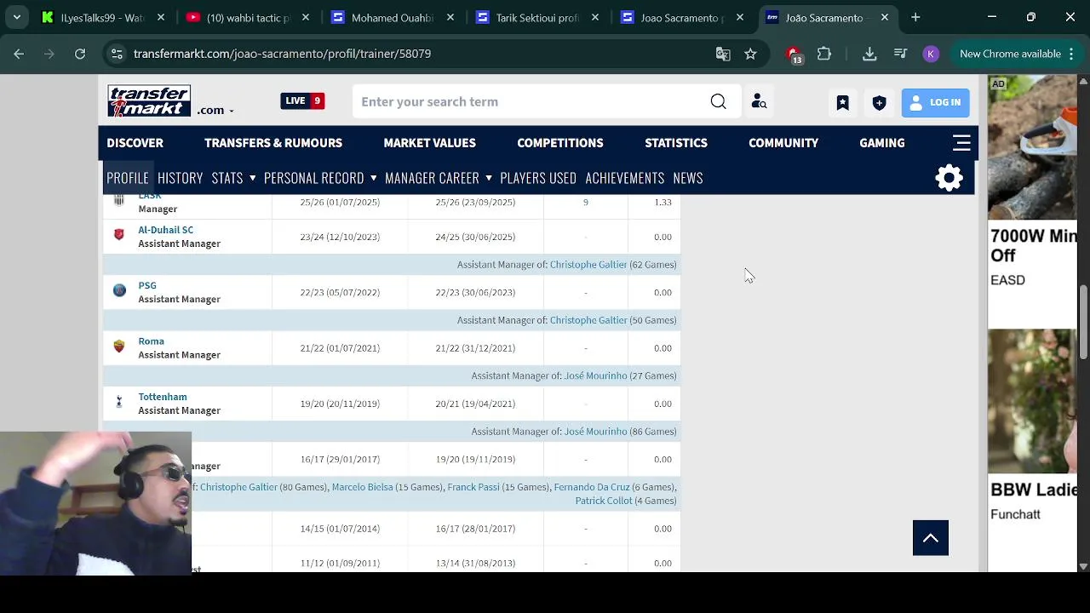The height and width of the screenshot is (613, 1090).
Task: Click the Transfermarkt logo
Action: 149,101
